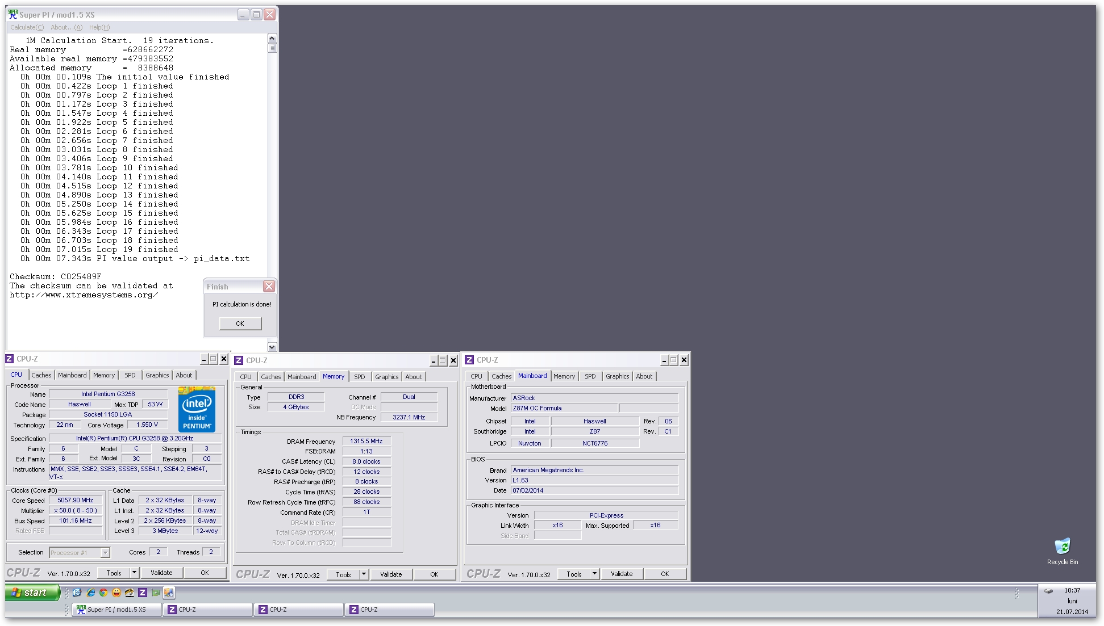Open About tab in the left CPU-Z window
The height and width of the screenshot is (626, 1104).
[184, 375]
